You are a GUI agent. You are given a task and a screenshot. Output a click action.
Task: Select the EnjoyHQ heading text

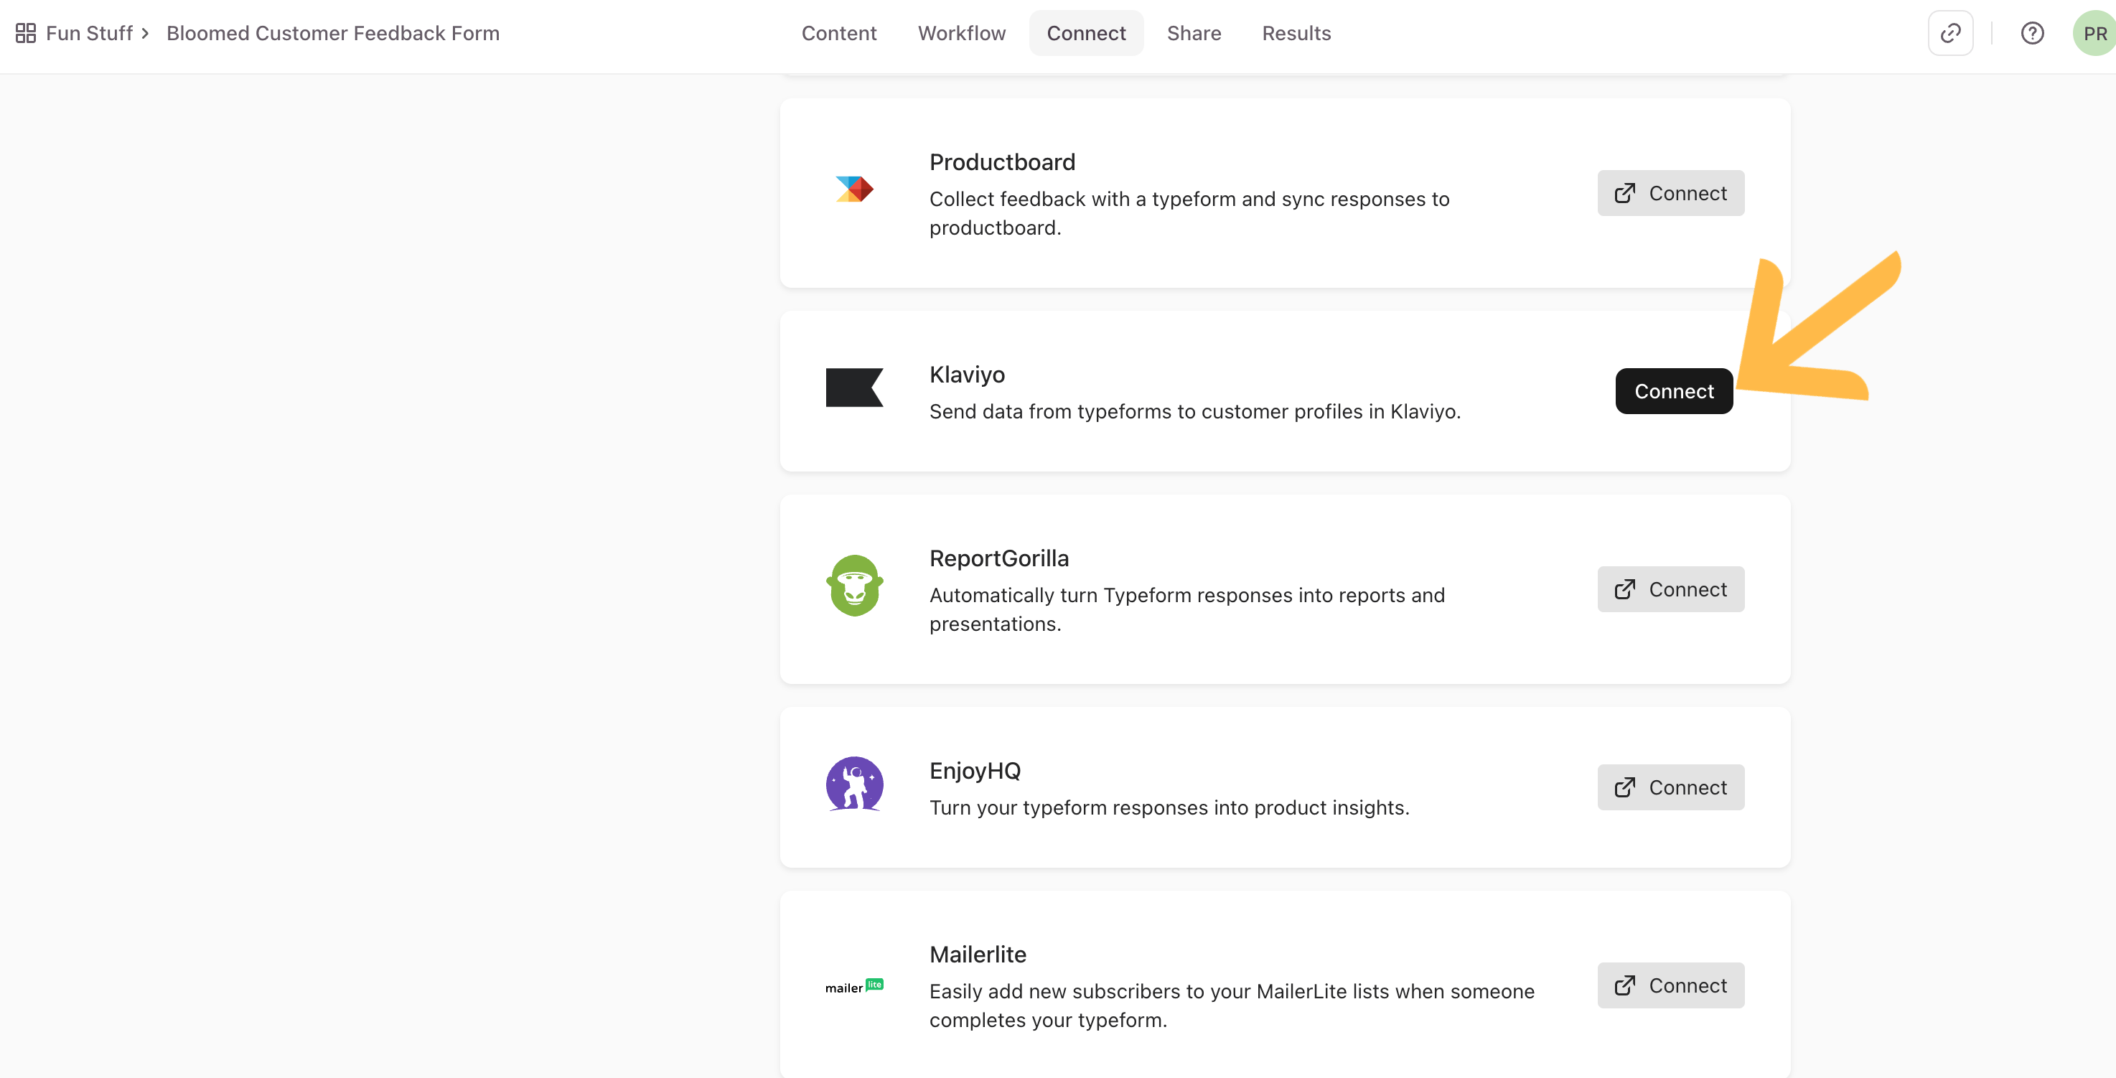[x=975, y=771]
